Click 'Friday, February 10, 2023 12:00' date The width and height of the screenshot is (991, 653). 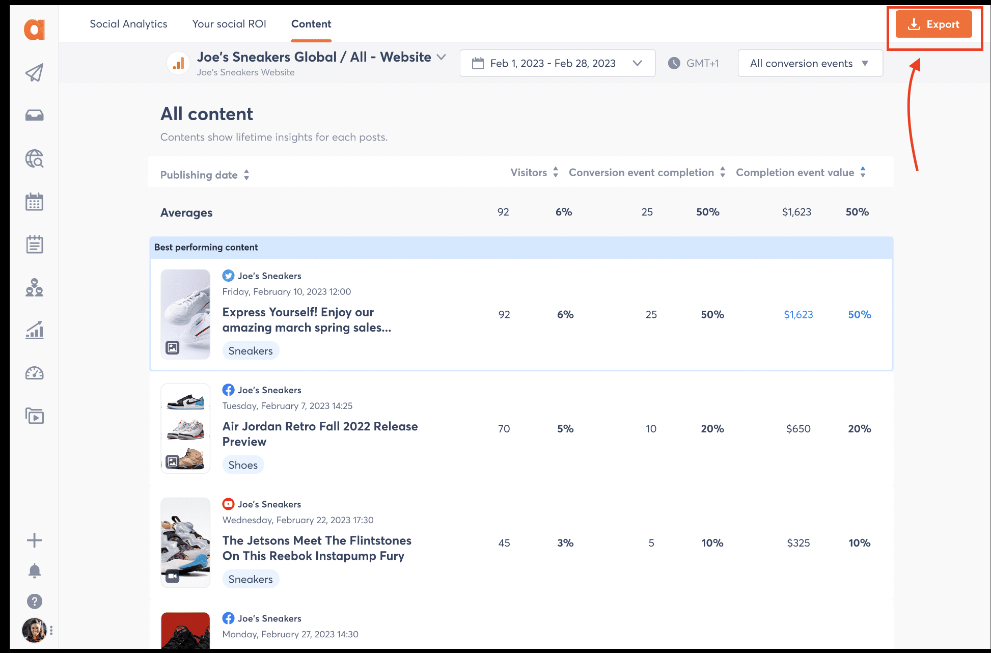pyautogui.click(x=287, y=291)
